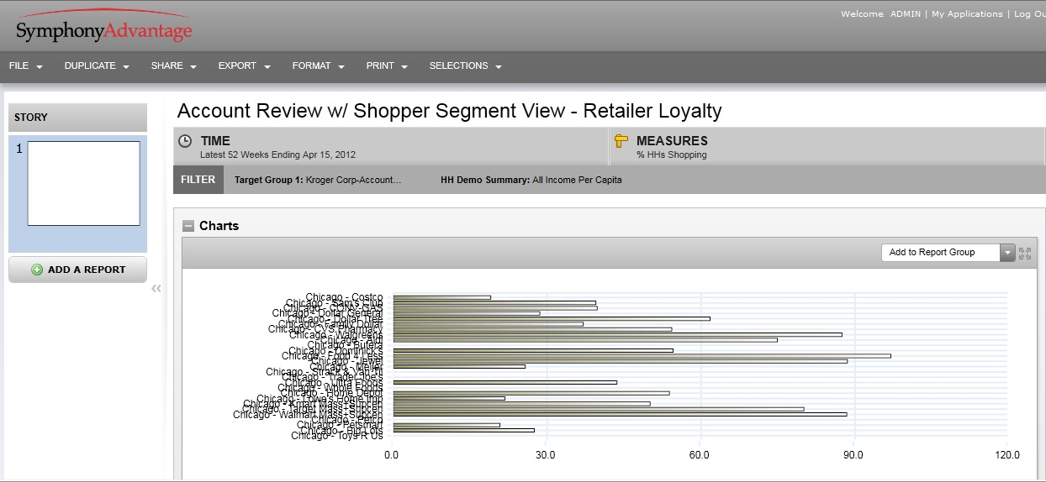Expand the SHARE menu

coord(173,65)
